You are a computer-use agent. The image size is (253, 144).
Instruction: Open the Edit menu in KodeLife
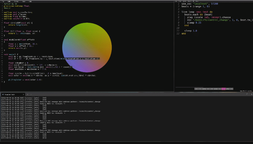[x=9, y=1]
